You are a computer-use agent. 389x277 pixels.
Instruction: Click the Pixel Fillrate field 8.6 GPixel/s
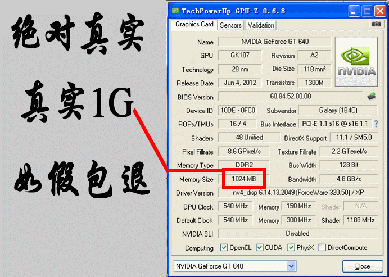point(244,152)
